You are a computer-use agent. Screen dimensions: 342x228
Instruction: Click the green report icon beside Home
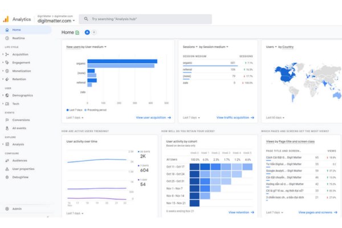[77, 32]
